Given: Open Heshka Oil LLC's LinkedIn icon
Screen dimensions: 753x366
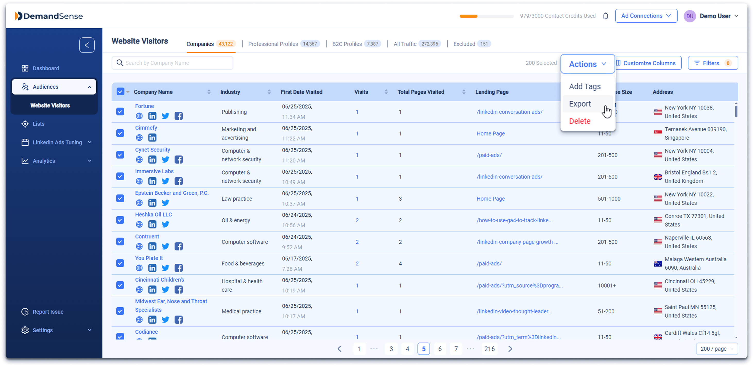Looking at the screenshot, I should [152, 224].
